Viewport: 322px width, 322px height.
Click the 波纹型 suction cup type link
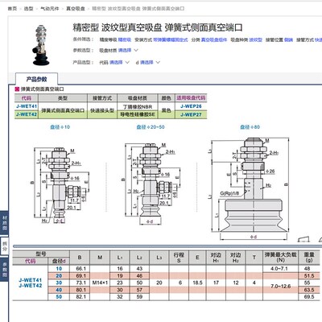pos(255,39)
